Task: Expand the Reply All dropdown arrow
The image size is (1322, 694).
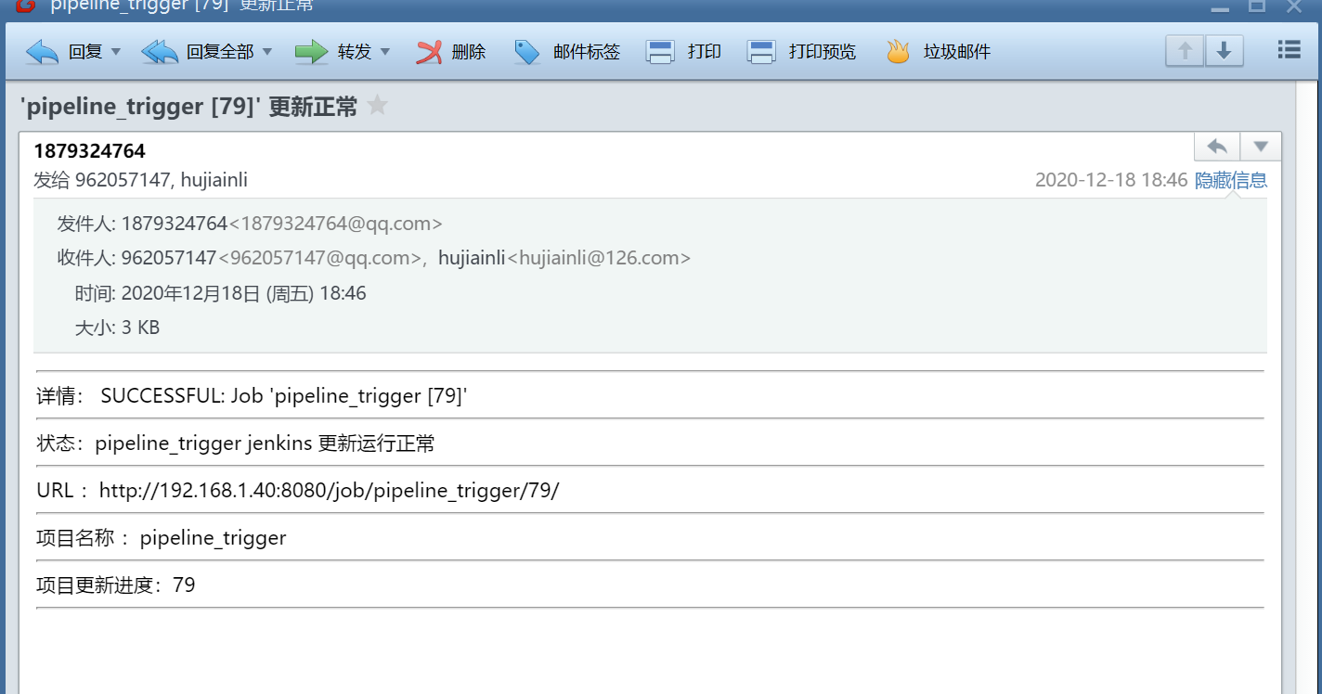Action: pos(267,52)
